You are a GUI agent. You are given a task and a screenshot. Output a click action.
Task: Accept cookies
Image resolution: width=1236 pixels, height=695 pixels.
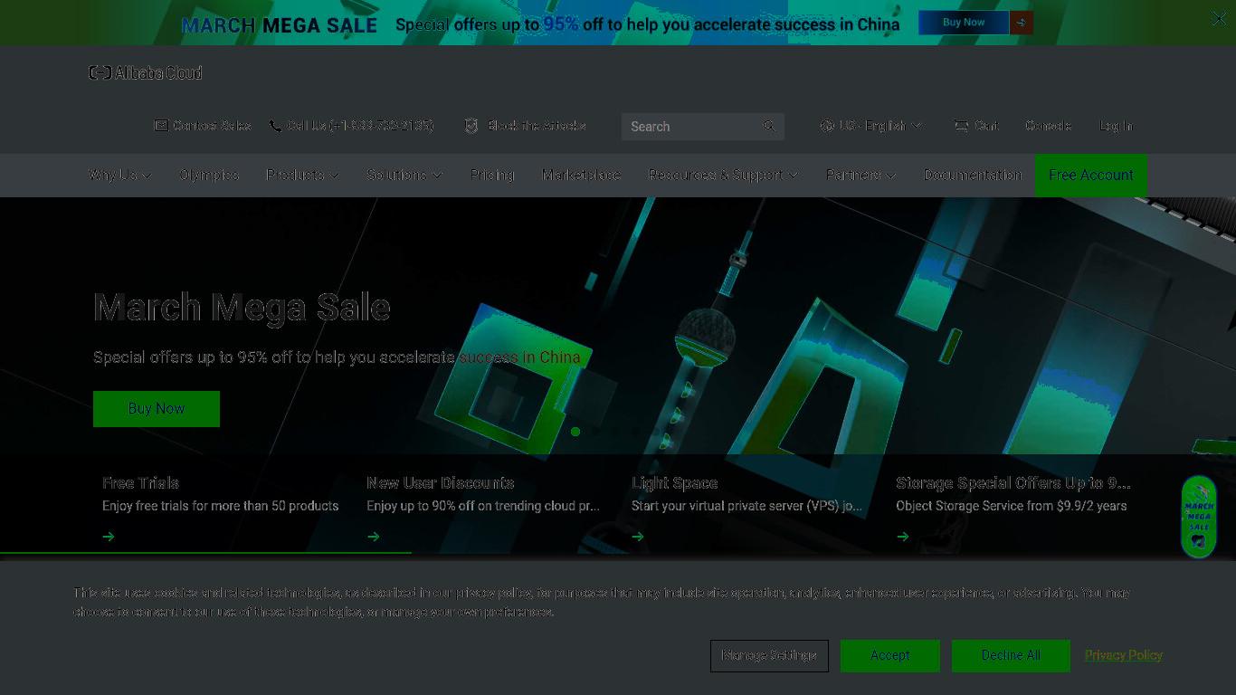coord(890,655)
